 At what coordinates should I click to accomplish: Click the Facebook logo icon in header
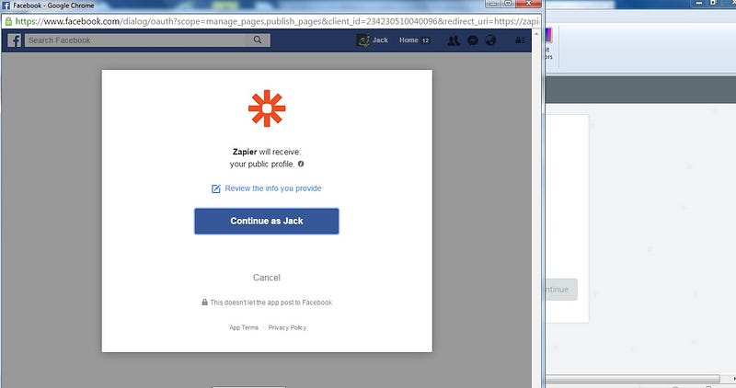[x=15, y=40]
